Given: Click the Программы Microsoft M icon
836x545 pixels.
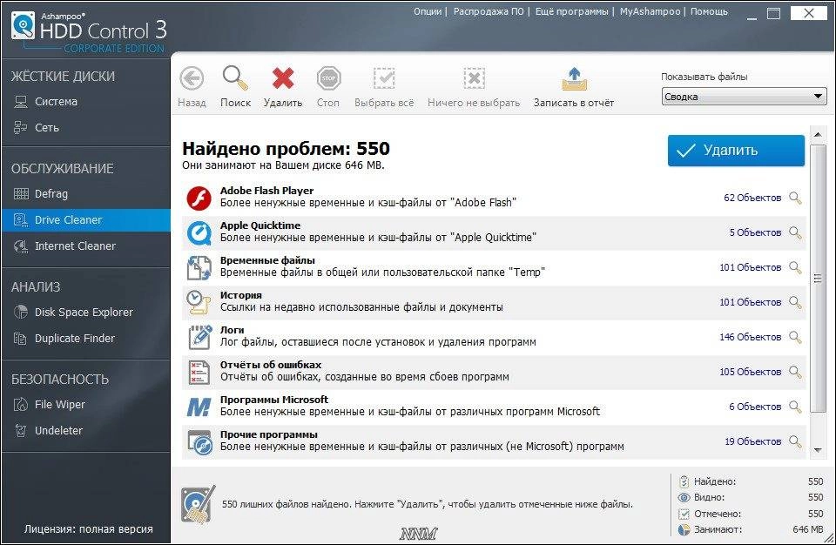Looking at the screenshot, I should [199, 407].
